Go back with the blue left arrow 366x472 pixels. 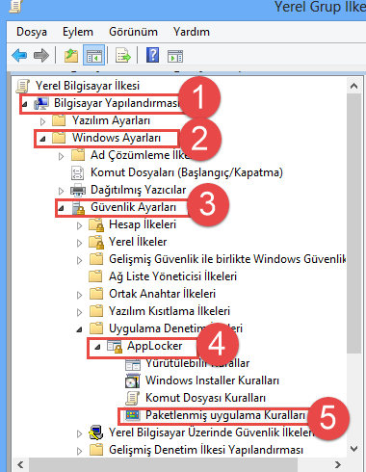(x=19, y=56)
